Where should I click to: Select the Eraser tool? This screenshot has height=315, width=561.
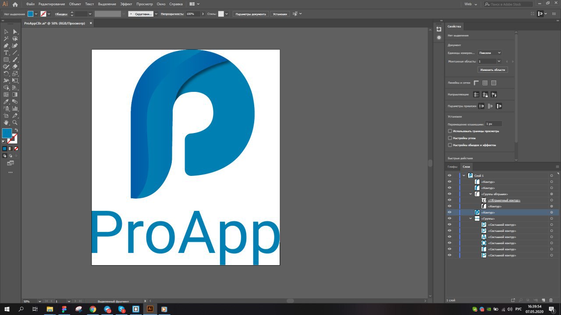[x=15, y=66]
